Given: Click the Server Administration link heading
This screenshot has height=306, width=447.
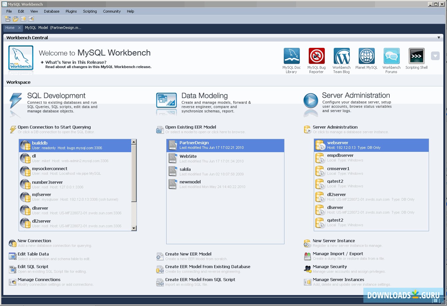Looking at the screenshot, I should (335, 127).
